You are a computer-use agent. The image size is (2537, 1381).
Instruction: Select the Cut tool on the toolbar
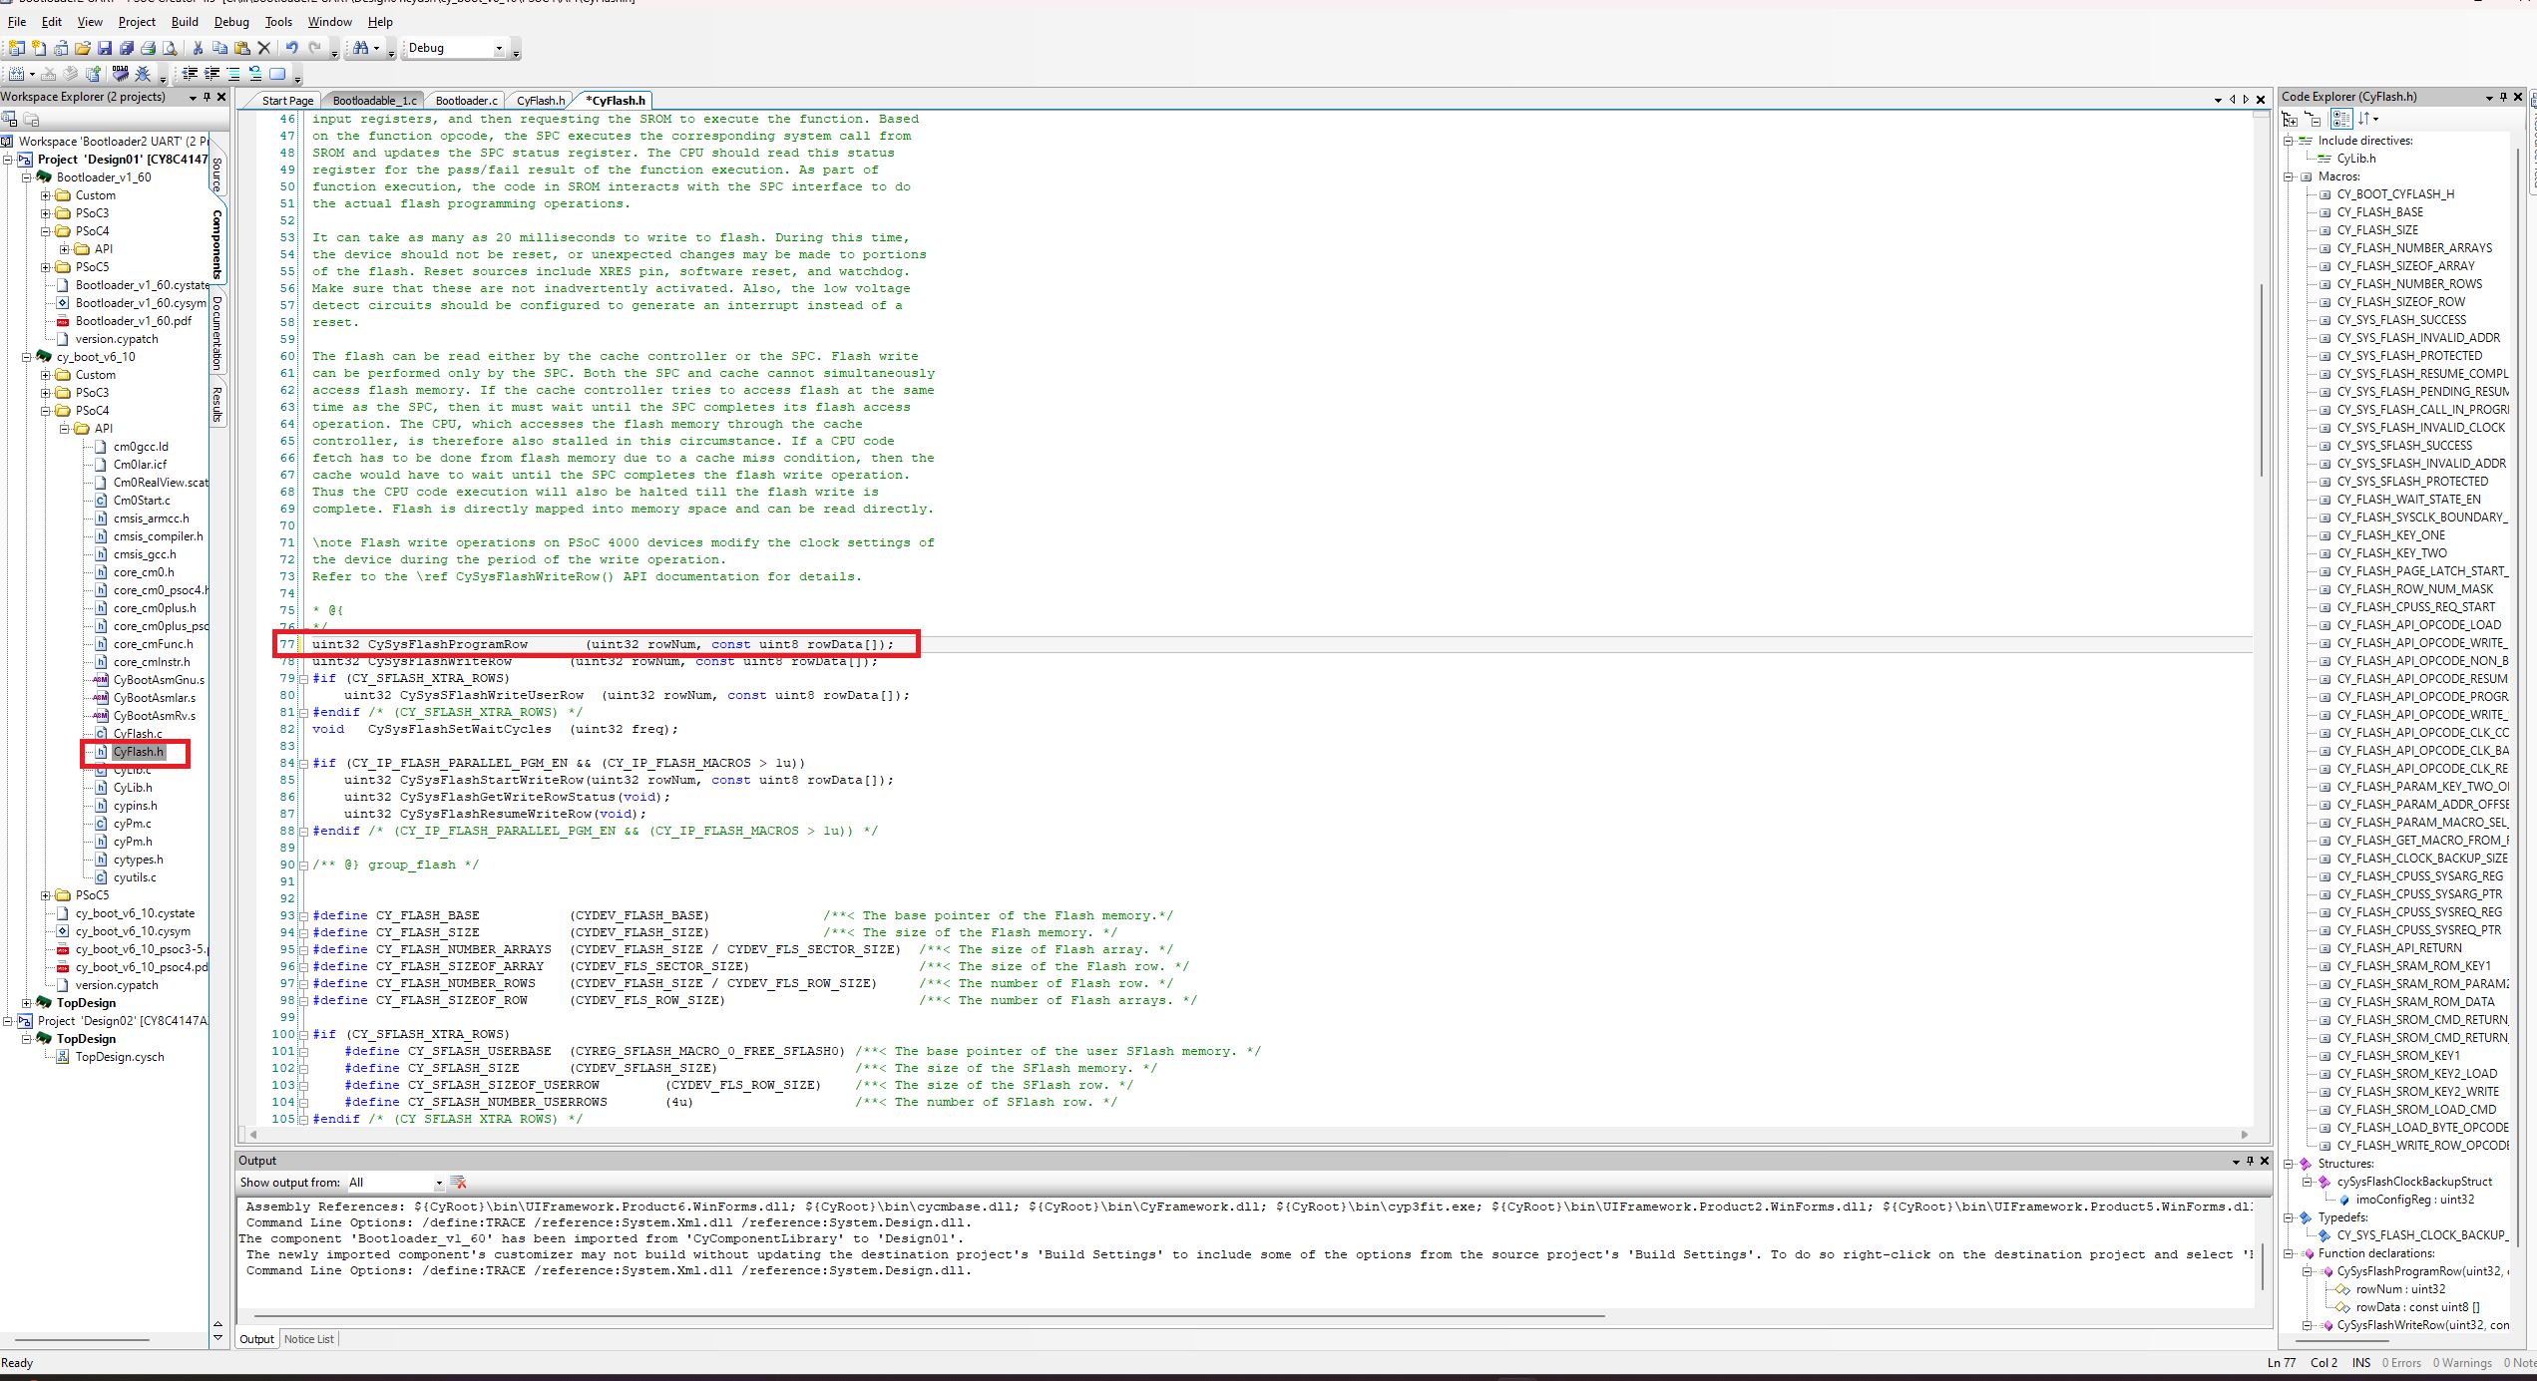(x=197, y=47)
